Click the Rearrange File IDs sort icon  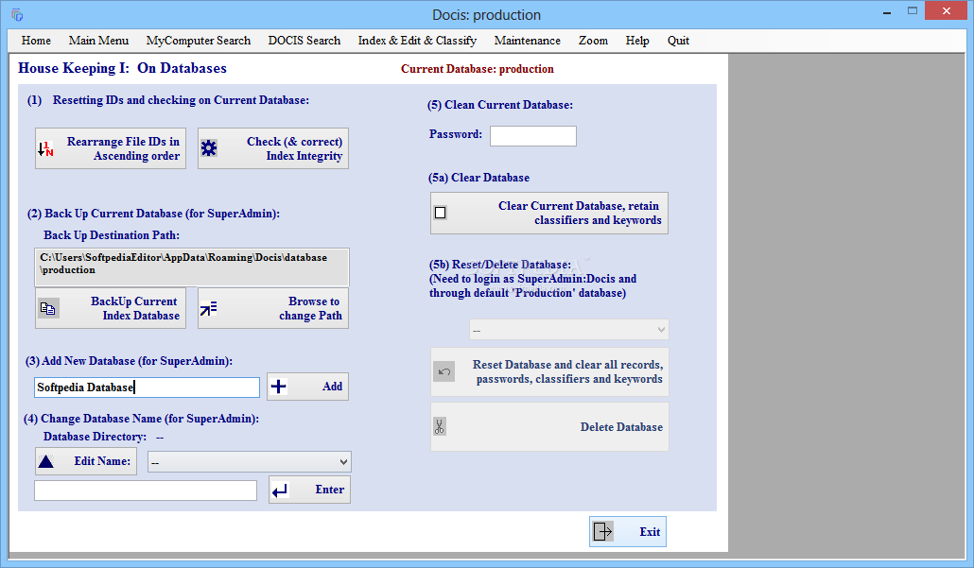click(45, 148)
